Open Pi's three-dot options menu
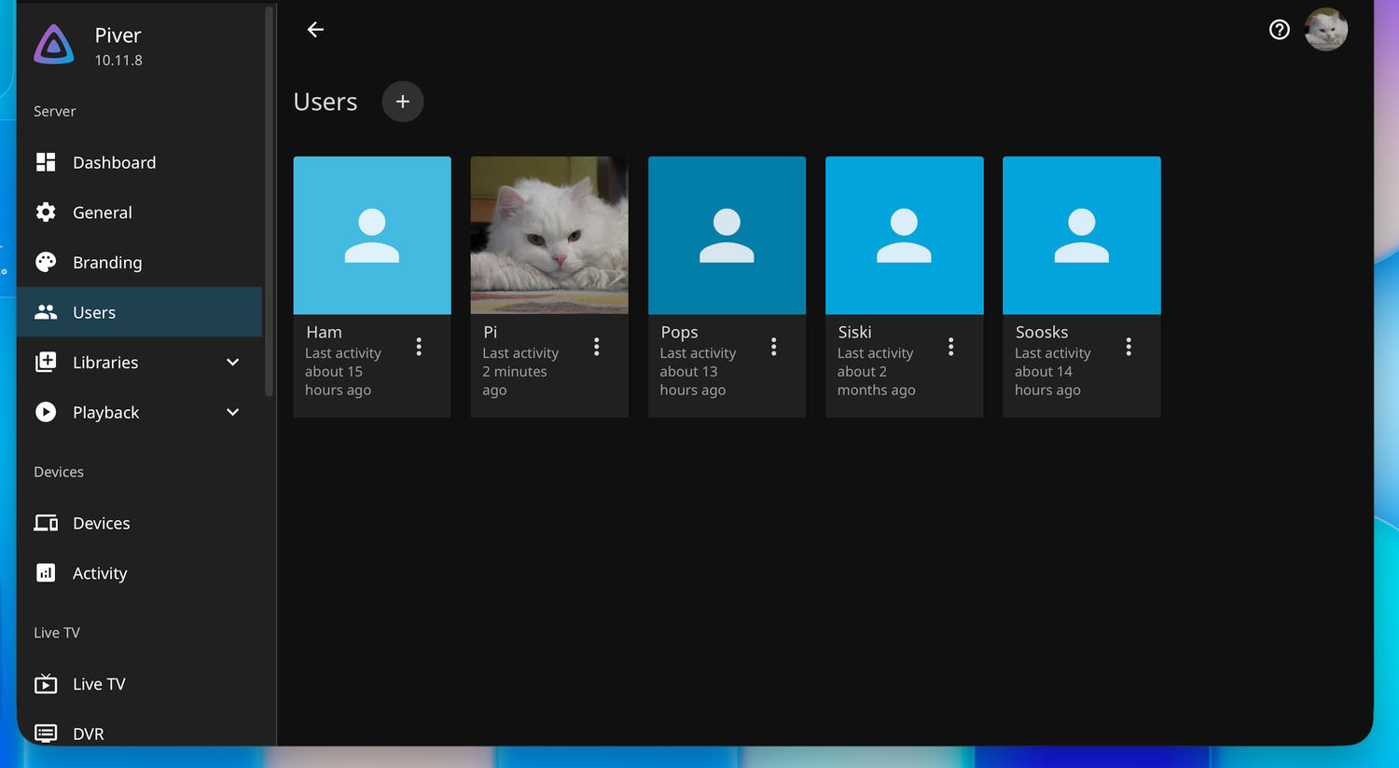The width and height of the screenshot is (1399, 768). click(x=597, y=347)
